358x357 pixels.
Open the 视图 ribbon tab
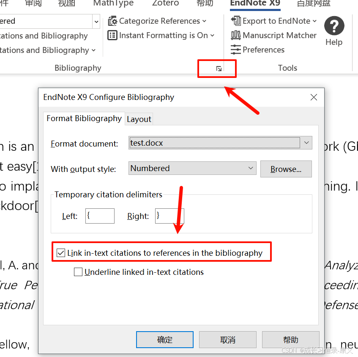66,3
